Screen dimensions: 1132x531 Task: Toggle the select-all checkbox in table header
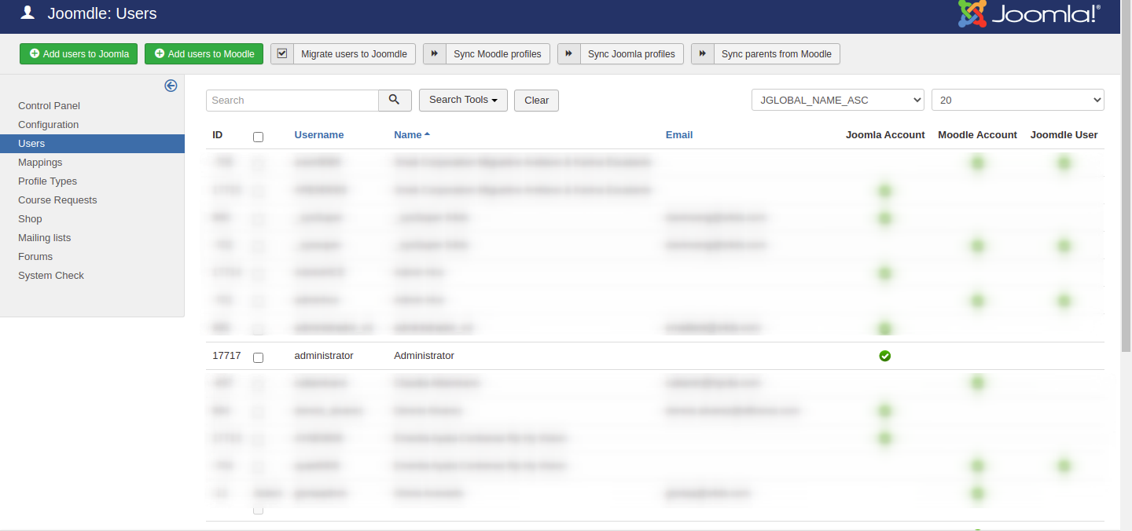pos(258,137)
